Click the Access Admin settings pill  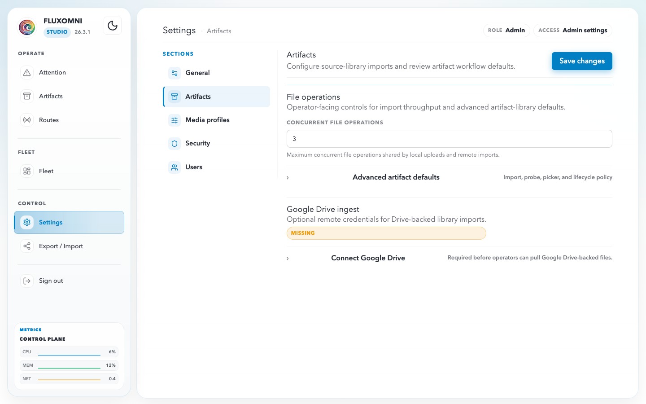point(573,31)
